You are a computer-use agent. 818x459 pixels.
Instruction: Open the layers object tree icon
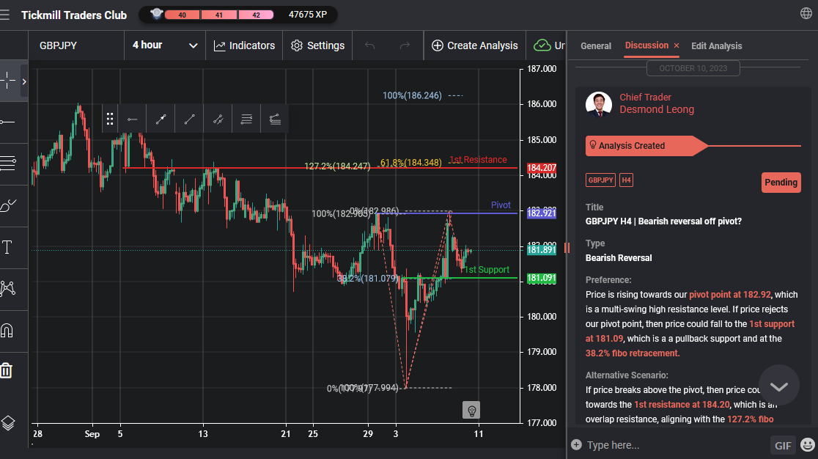point(8,423)
